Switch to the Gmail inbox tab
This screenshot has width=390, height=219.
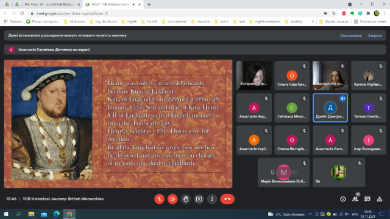coord(53,4)
